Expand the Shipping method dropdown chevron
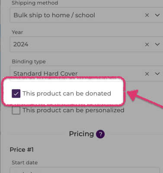Image resolution: width=163 pixels, height=173 pixels. tap(157, 15)
